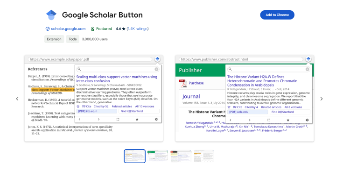The width and height of the screenshot is (343, 172).
Task: Click the Extension category chip
Action: 54,39
